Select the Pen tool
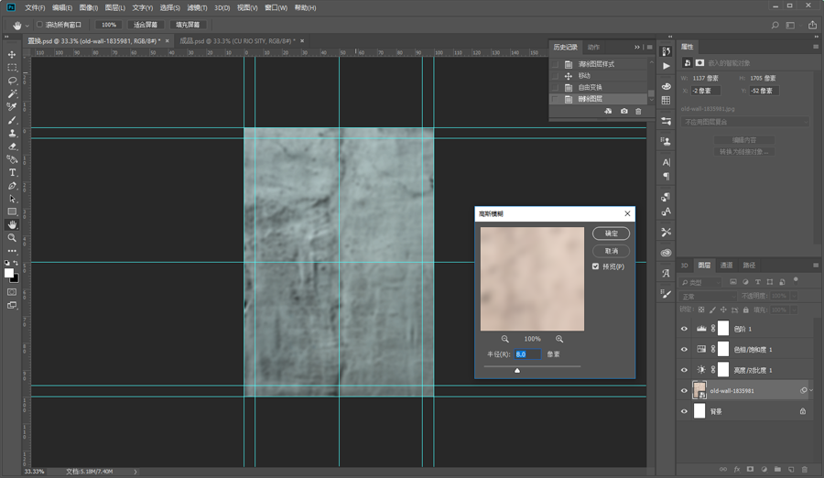Viewport: 824px width, 478px height. pyautogui.click(x=13, y=185)
